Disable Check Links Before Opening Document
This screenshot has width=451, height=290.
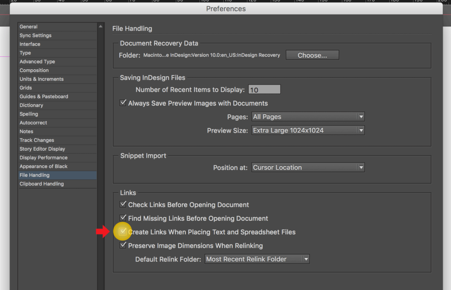tap(123, 204)
